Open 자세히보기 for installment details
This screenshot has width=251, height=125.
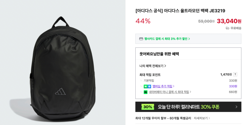pyautogui.click(x=201, y=118)
